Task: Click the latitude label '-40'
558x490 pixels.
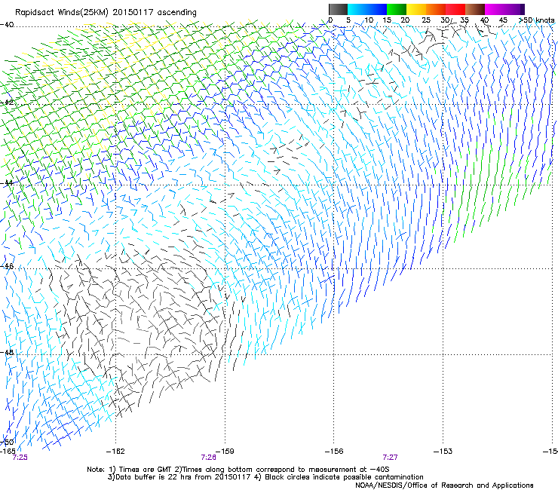Action: point(7,25)
